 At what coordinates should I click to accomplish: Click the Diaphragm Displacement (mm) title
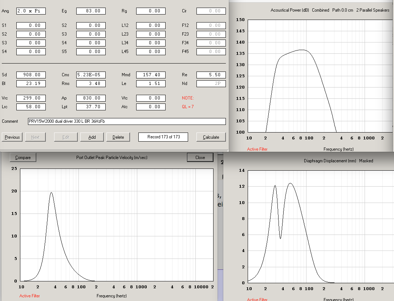330,161
